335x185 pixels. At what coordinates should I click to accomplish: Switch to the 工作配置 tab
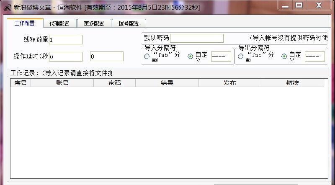tap(25, 23)
